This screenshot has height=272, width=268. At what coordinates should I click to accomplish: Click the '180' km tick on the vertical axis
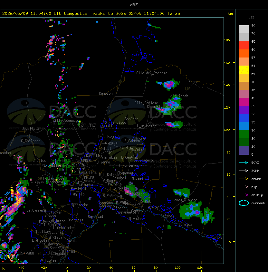pos(227,40)
